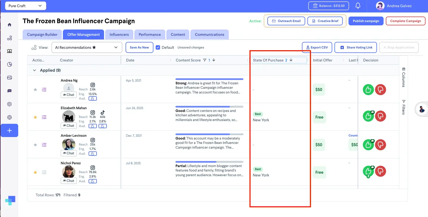
Task: Open Andrea Ng's purple list icon
Action: coord(44,90)
